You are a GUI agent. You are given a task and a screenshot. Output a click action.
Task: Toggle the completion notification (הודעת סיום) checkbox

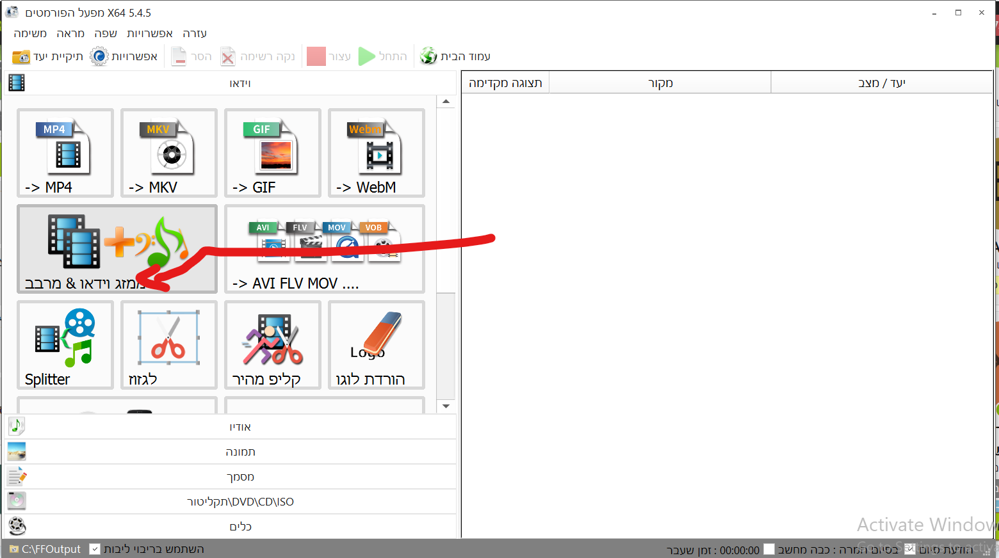pyautogui.click(x=910, y=549)
